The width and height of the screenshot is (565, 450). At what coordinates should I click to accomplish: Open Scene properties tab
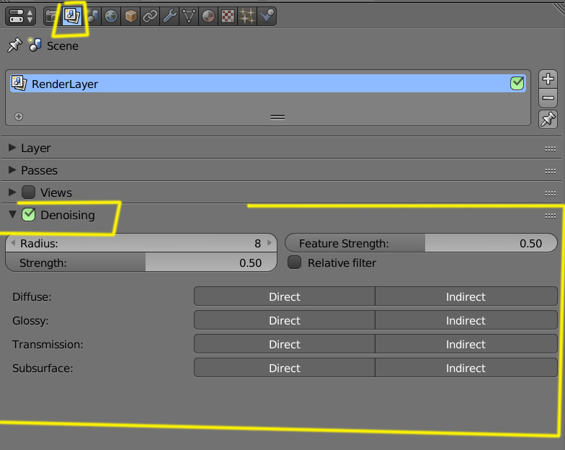(x=92, y=16)
